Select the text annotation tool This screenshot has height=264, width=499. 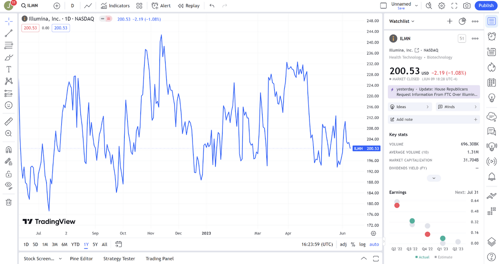coord(8,69)
